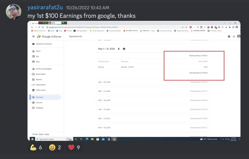
Task: Open the YouTube bookmark
Action: click(68, 31)
